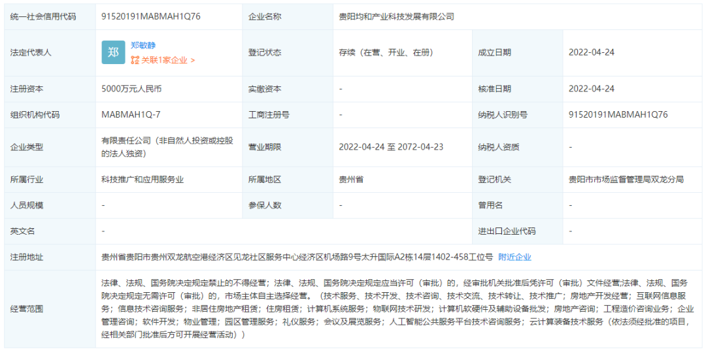Click the 人员规模 label

pyautogui.click(x=27, y=205)
